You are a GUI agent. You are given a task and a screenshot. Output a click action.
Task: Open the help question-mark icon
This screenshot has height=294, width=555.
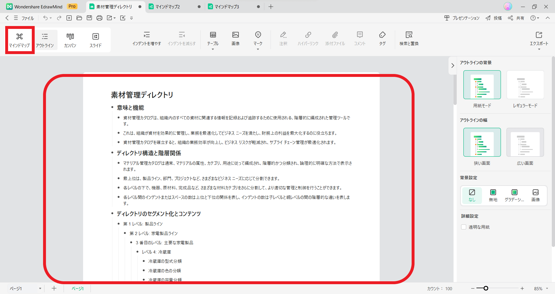533,18
